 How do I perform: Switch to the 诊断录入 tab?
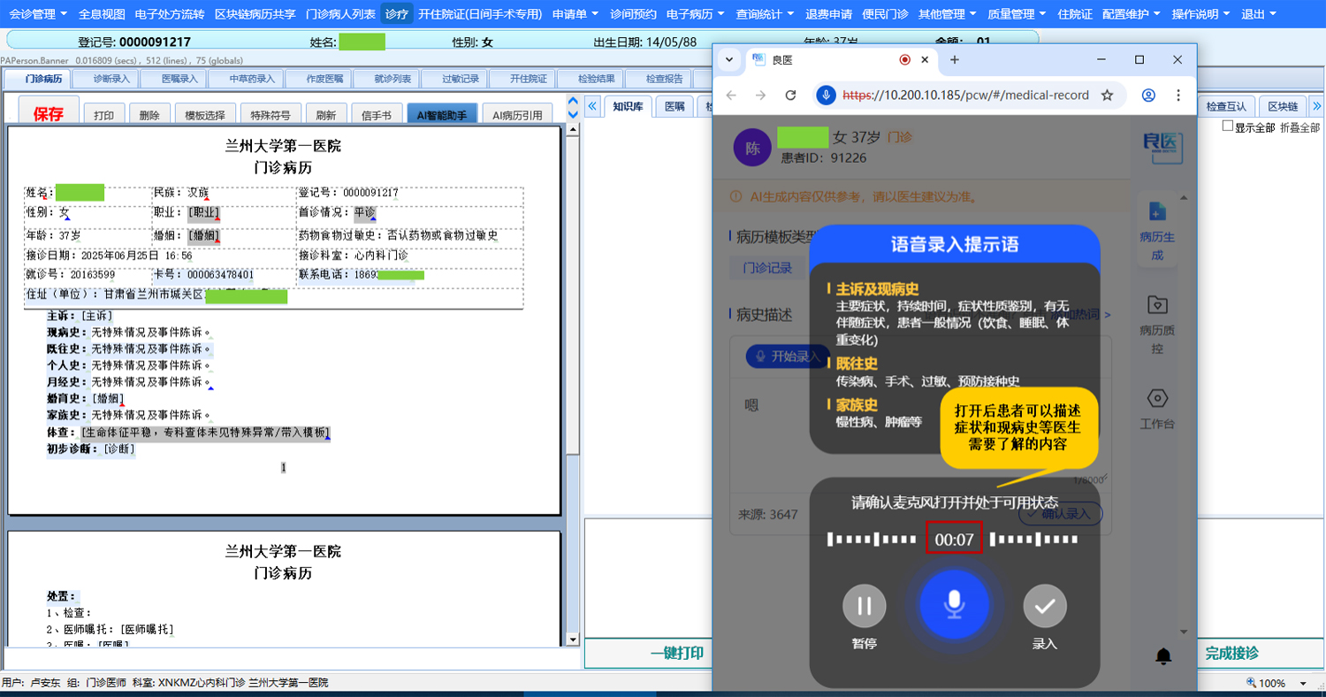coord(111,79)
